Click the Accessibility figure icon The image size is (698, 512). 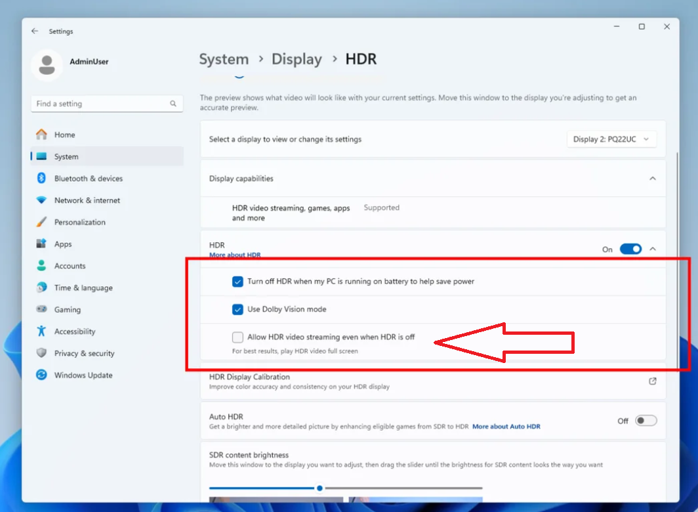(x=41, y=331)
